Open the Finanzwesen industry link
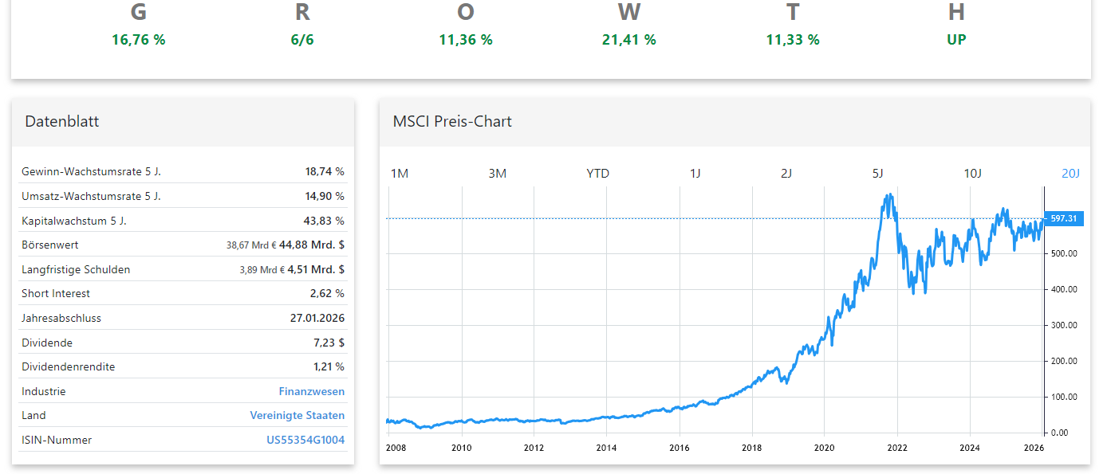This screenshot has width=1107, height=474. (312, 391)
